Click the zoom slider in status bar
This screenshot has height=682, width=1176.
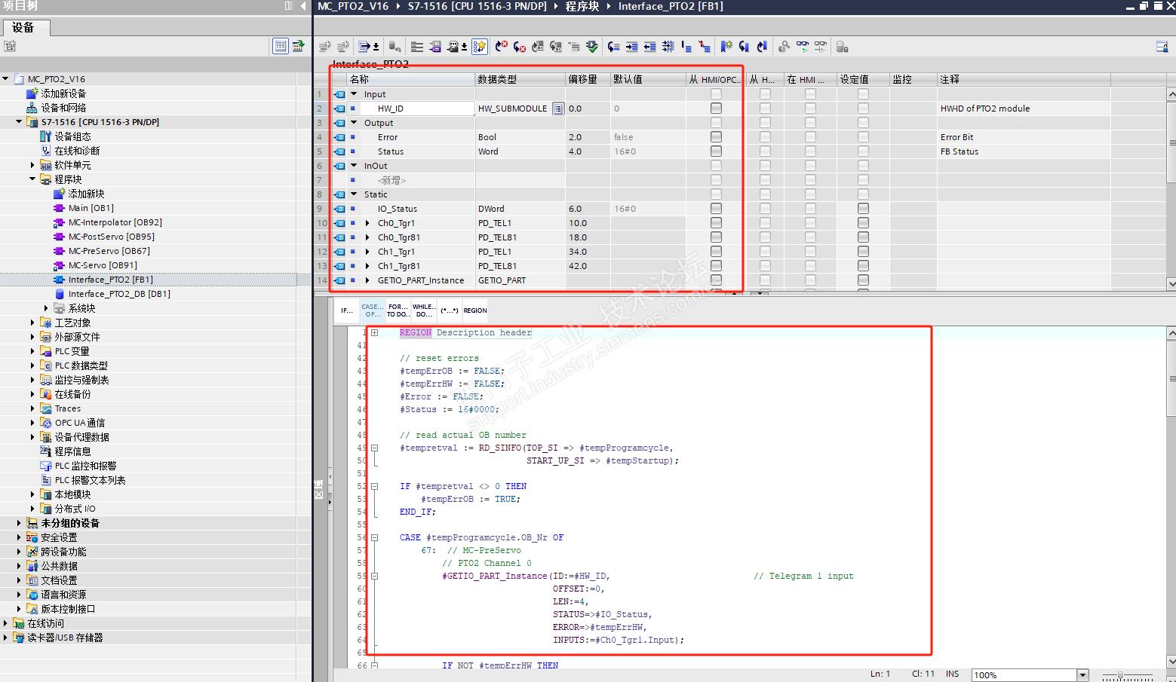click(1121, 675)
